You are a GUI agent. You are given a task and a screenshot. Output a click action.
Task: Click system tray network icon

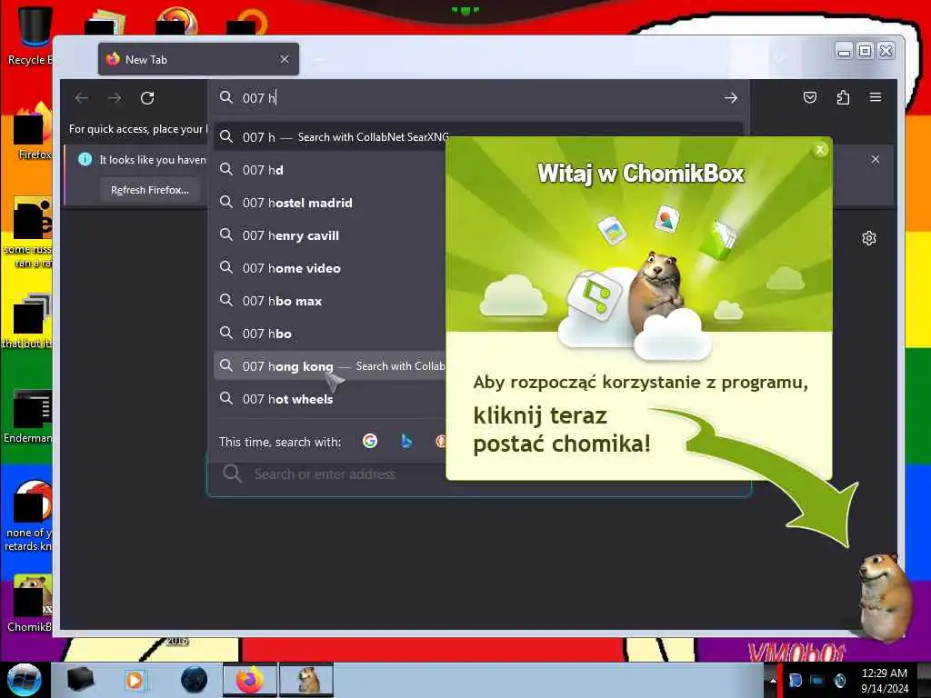(x=817, y=680)
